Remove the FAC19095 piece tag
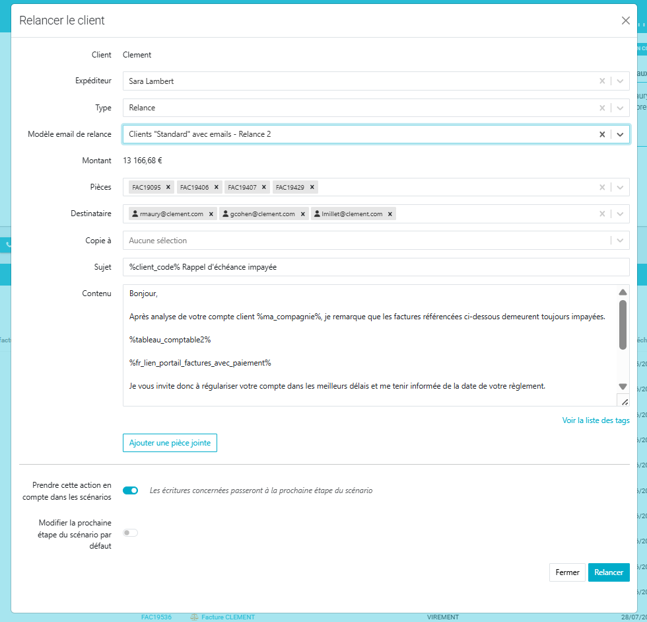The image size is (647, 622). 167,187
